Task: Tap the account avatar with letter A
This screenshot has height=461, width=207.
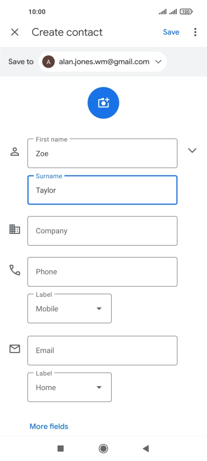Action: [x=48, y=62]
